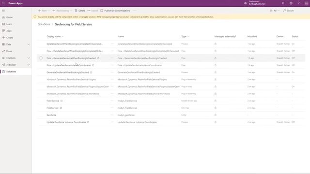Open more options for Field Service row
This screenshot has height=174, width=310.
coord(112,101)
